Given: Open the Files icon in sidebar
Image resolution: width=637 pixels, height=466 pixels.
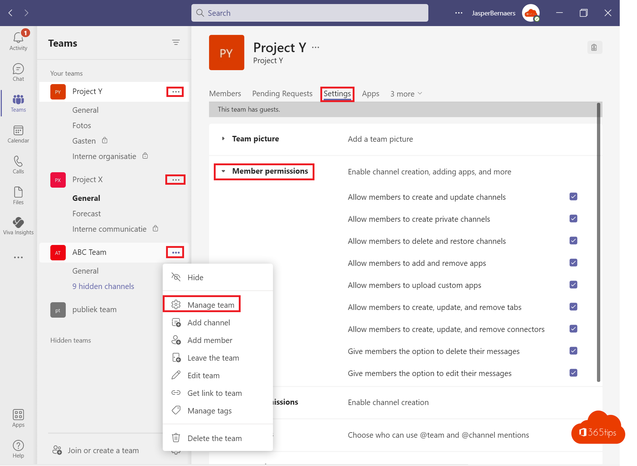Looking at the screenshot, I should pos(18,196).
